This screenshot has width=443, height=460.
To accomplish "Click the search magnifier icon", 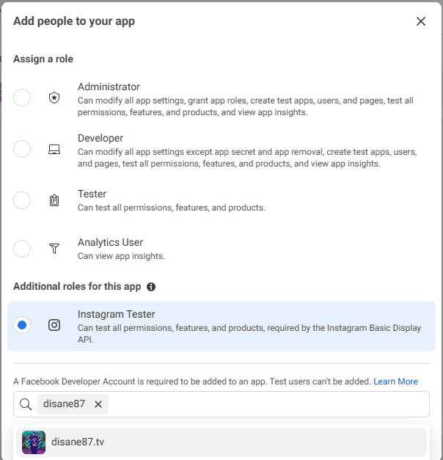I will 26,404.
